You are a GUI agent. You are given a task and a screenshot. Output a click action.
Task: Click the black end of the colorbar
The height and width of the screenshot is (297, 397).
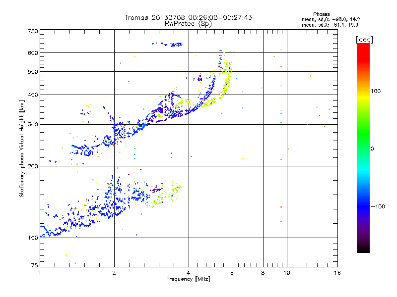363,249
